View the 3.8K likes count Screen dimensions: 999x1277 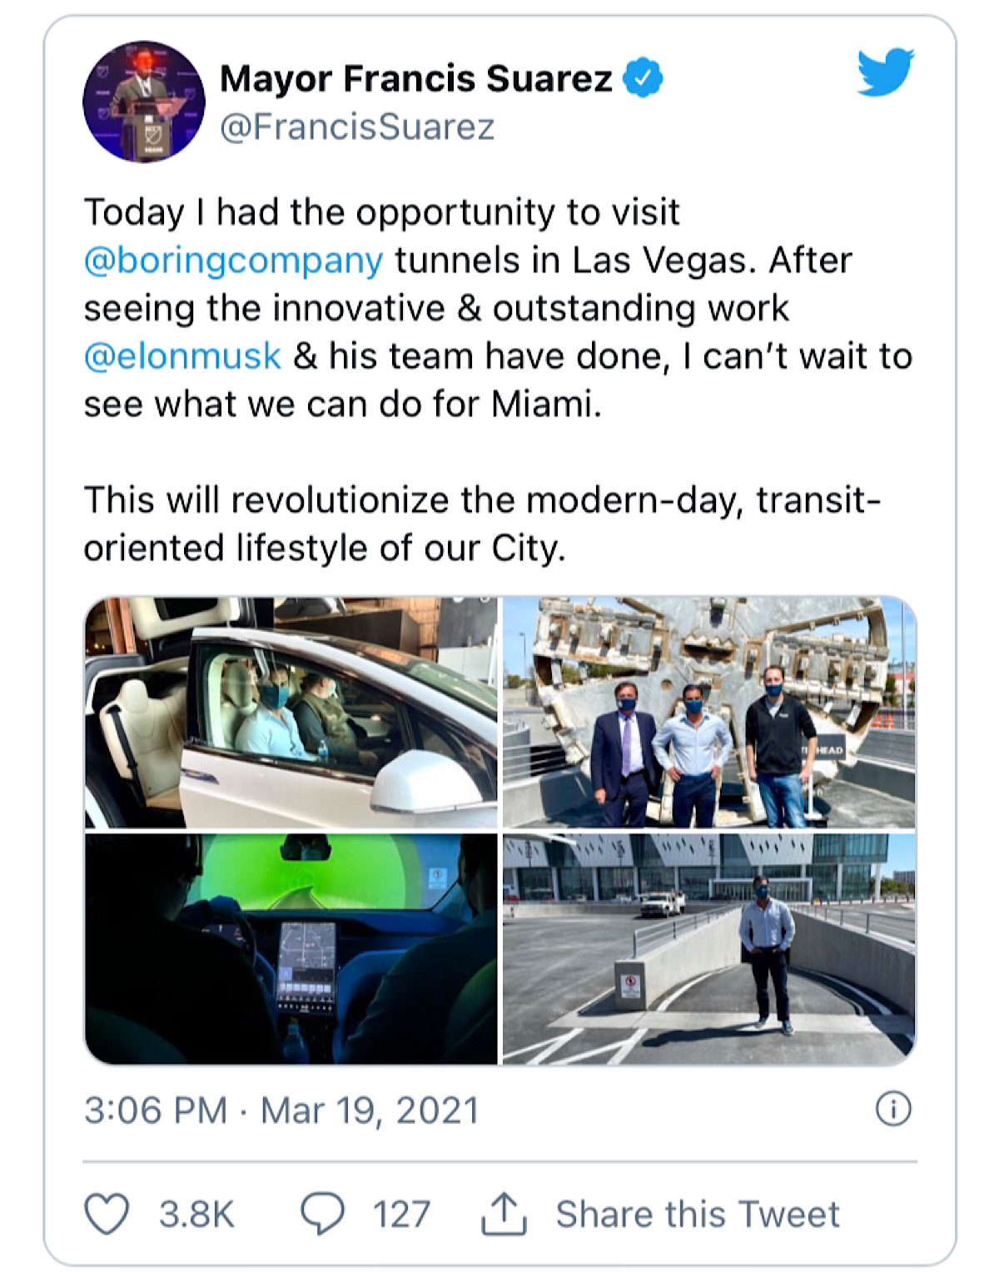tap(197, 1215)
